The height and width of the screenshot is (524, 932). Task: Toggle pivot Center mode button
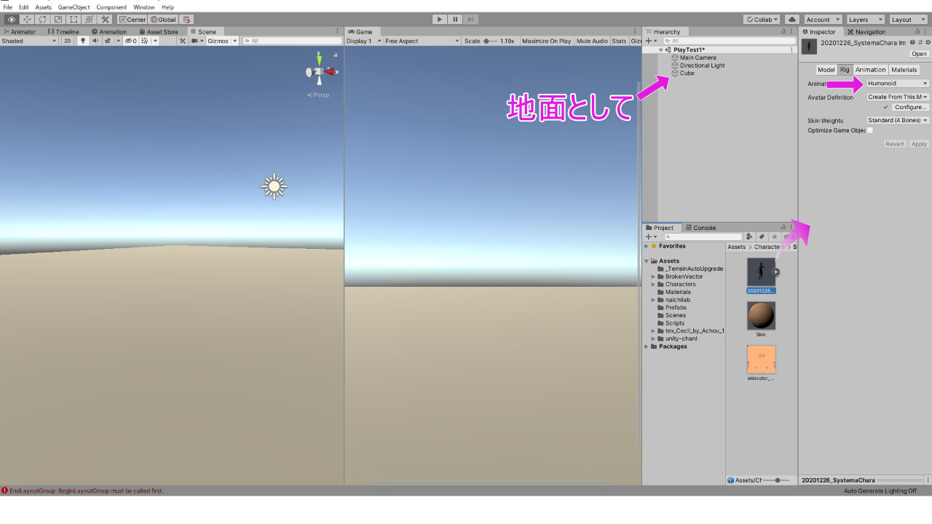pyautogui.click(x=133, y=20)
